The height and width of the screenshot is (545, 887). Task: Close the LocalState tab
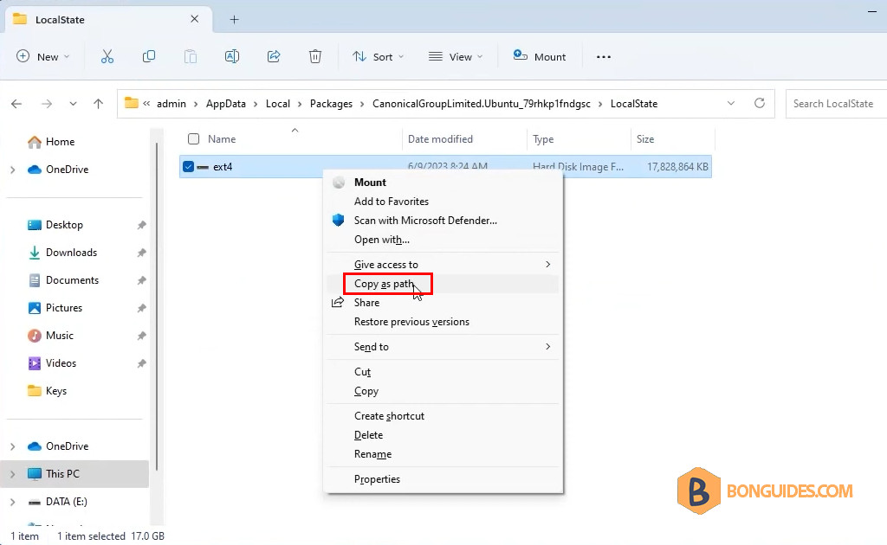pyautogui.click(x=195, y=19)
